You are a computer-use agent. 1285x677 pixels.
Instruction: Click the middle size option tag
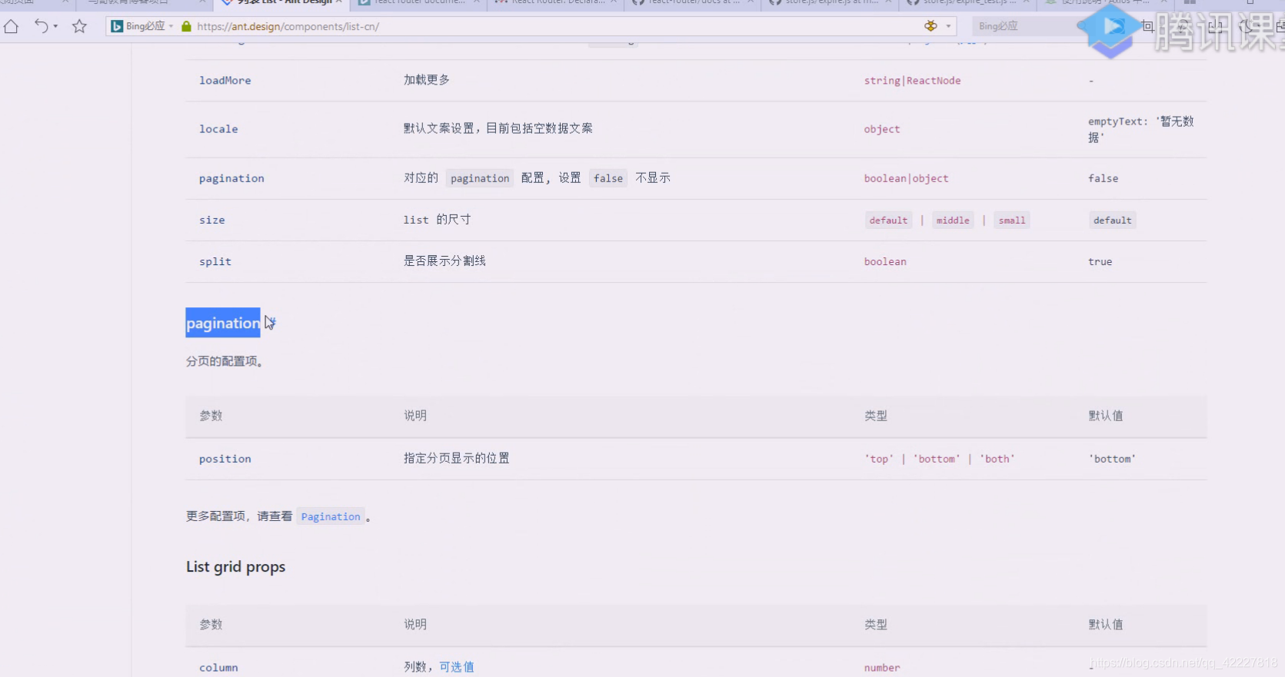point(953,221)
